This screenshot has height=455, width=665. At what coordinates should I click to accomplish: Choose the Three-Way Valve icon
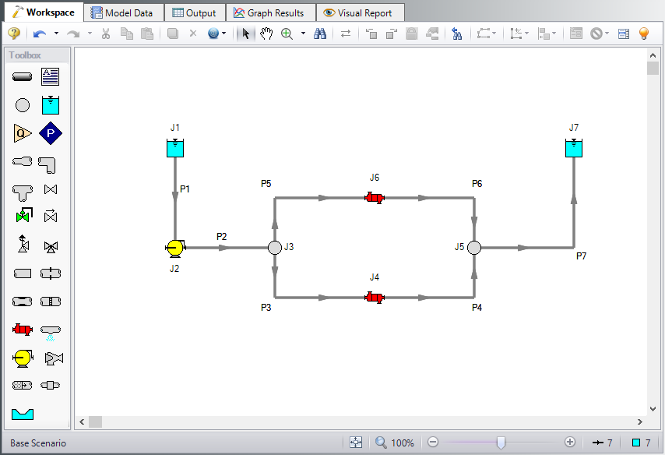(x=51, y=247)
